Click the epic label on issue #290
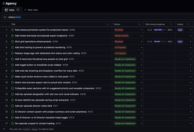This screenshot has width=194, height=132. click(180, 41)
